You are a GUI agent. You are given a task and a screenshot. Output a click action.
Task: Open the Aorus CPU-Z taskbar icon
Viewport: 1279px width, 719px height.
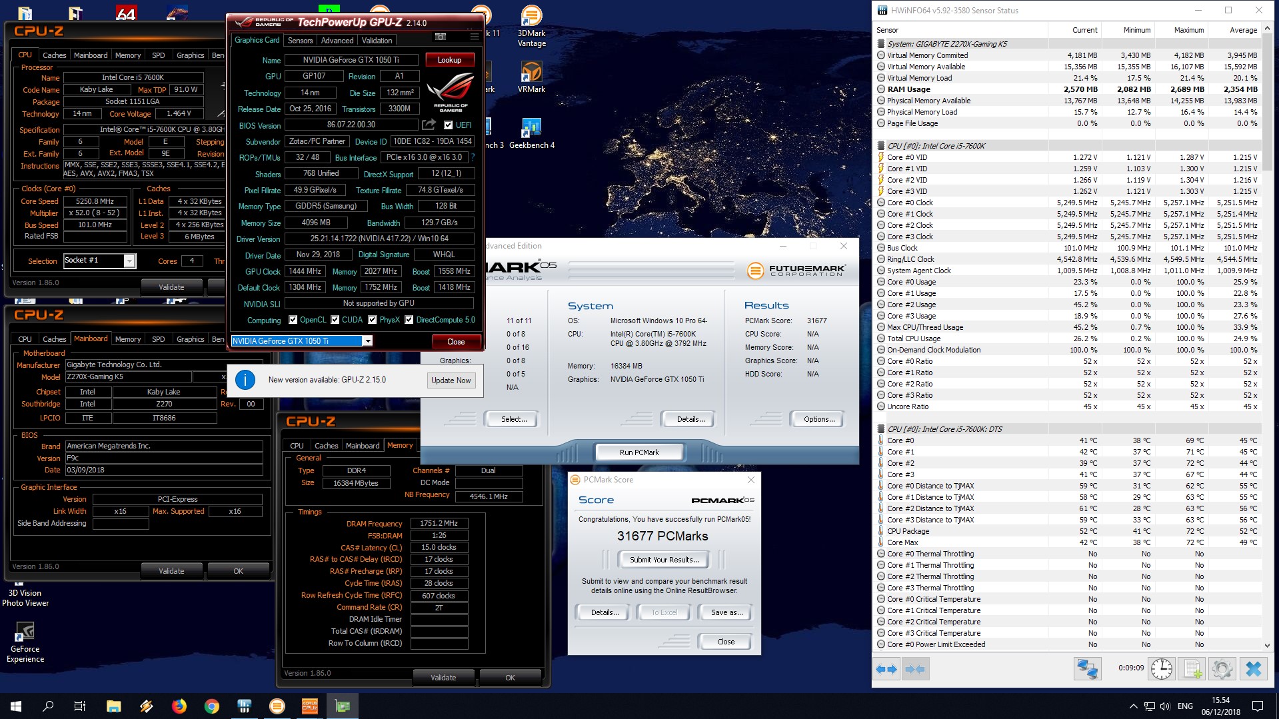click(x=310, y=706)
